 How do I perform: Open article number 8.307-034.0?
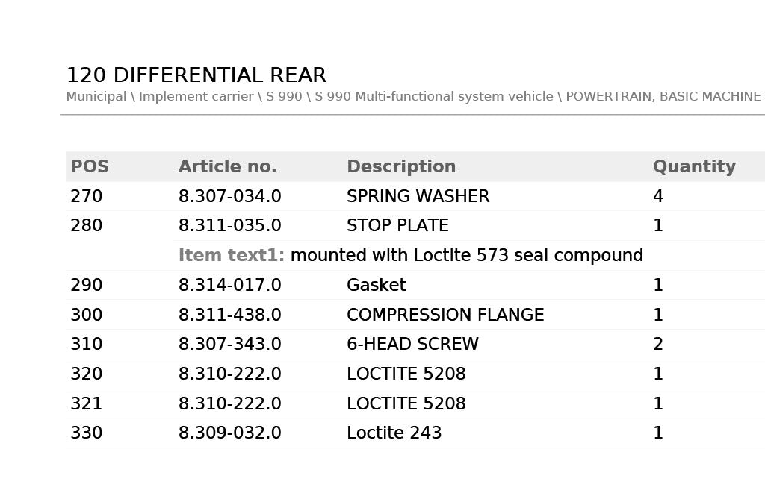[229, 197]
